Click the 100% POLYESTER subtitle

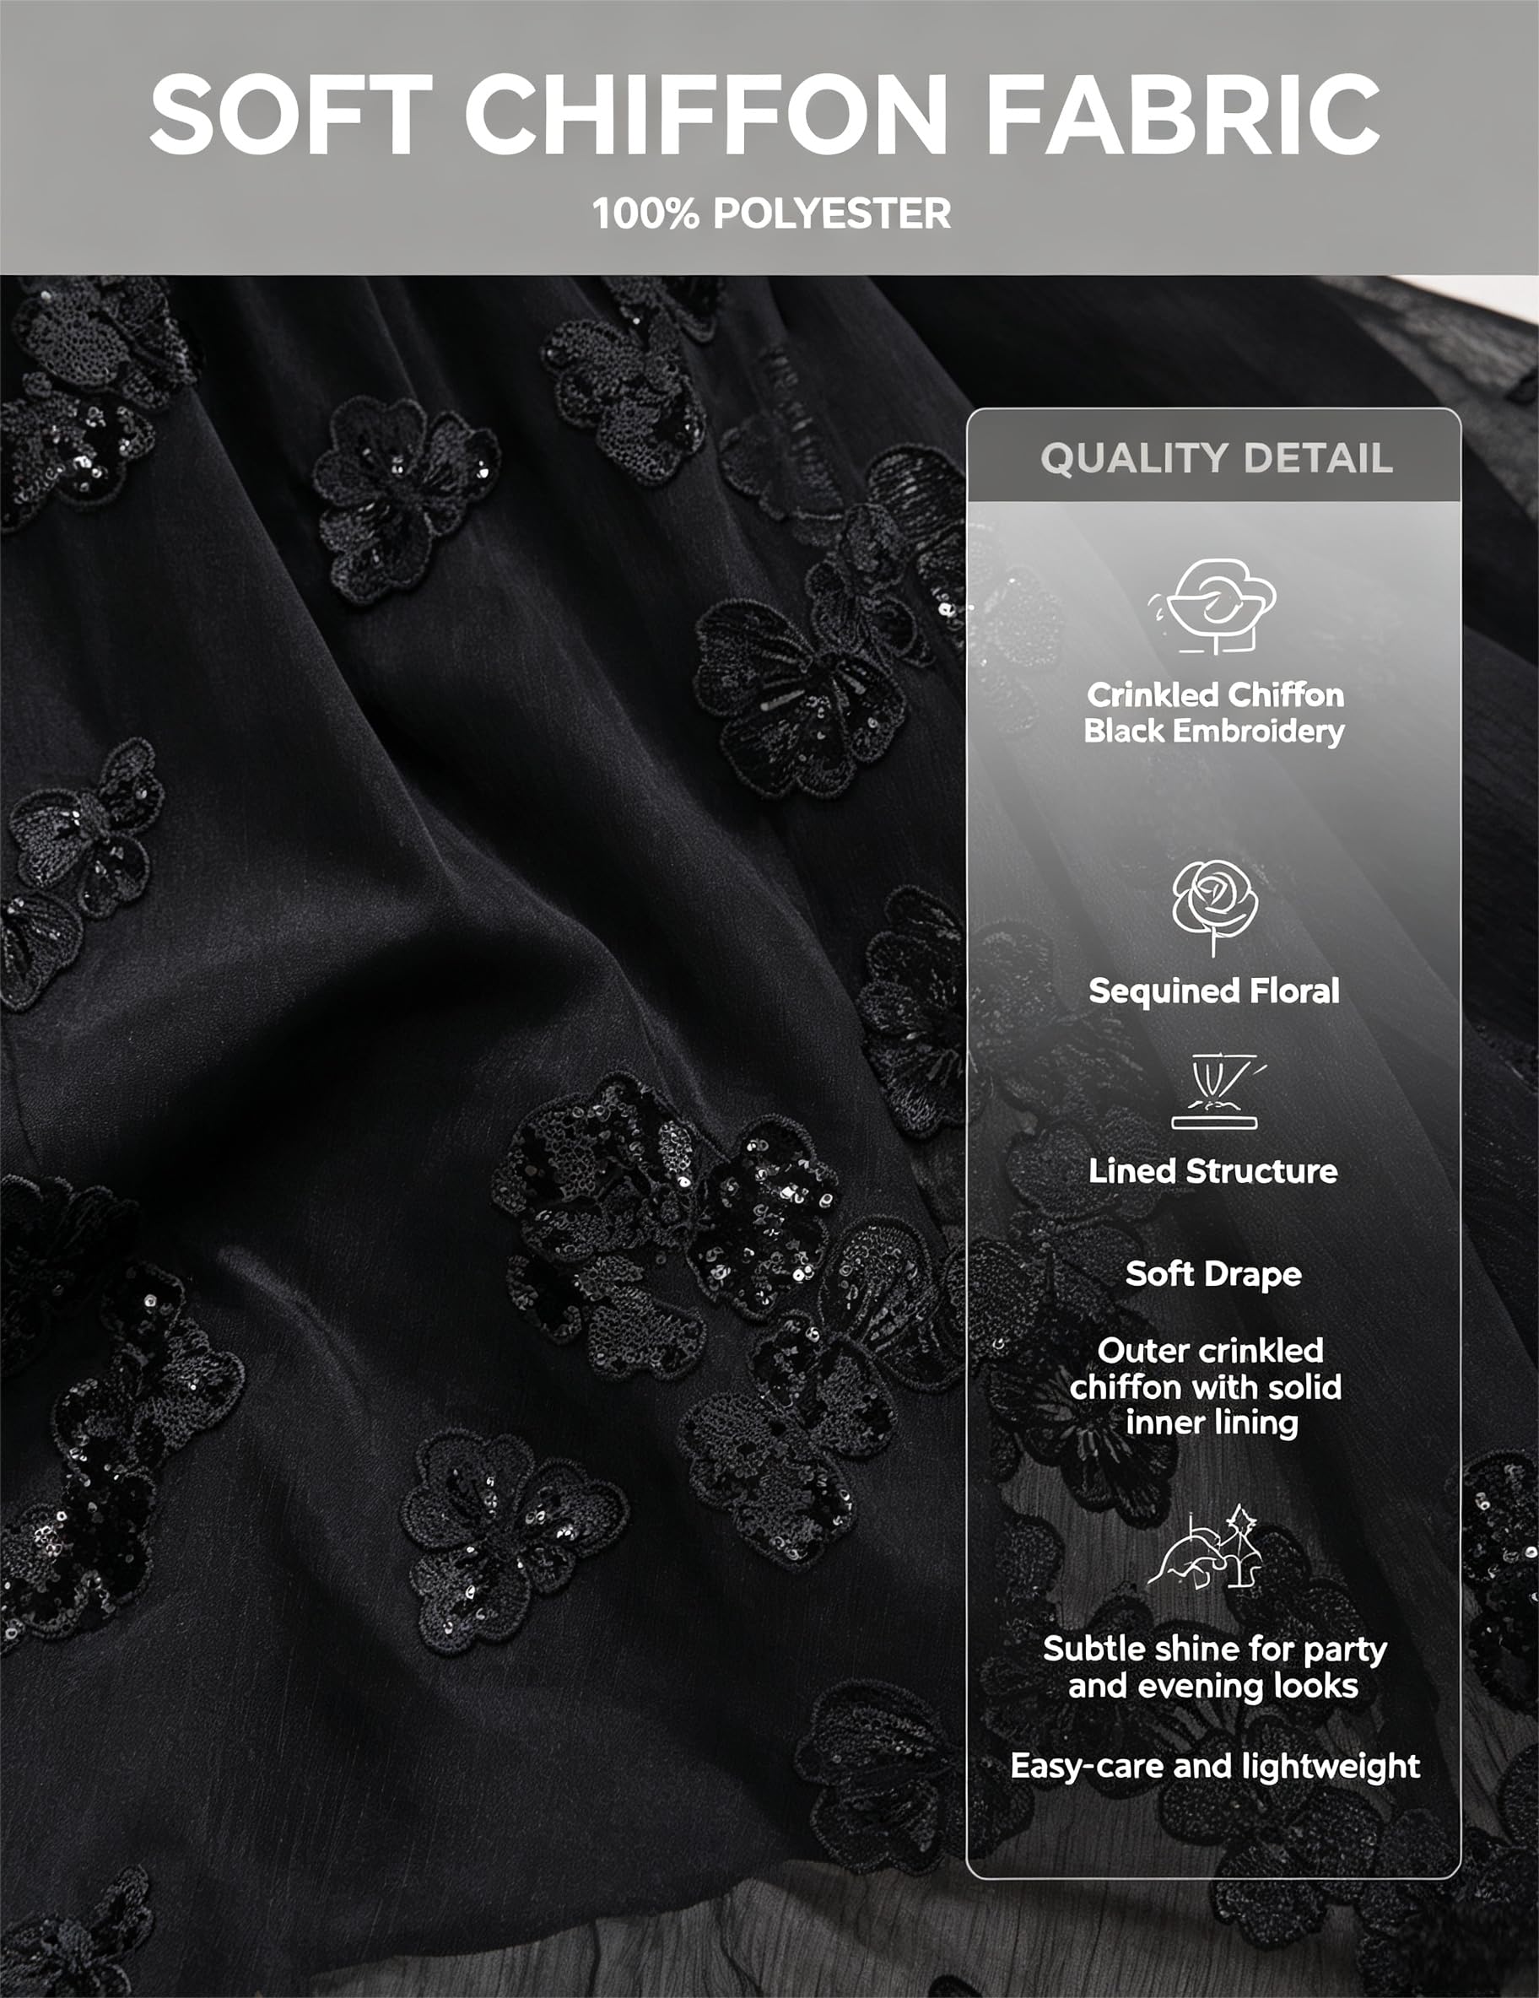771,213
